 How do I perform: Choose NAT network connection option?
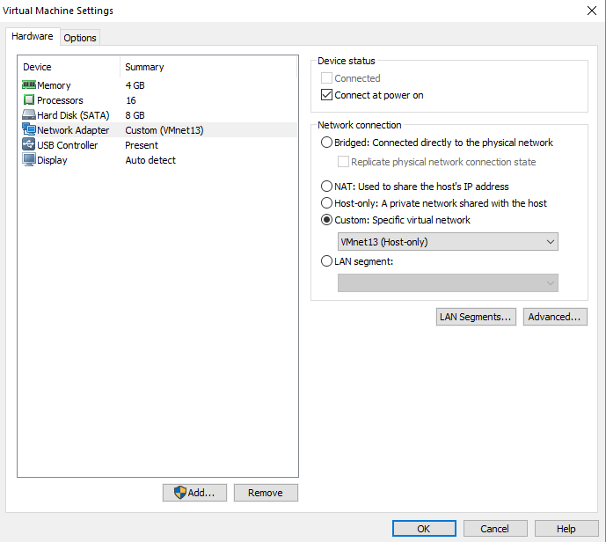(x=327, y=187)
